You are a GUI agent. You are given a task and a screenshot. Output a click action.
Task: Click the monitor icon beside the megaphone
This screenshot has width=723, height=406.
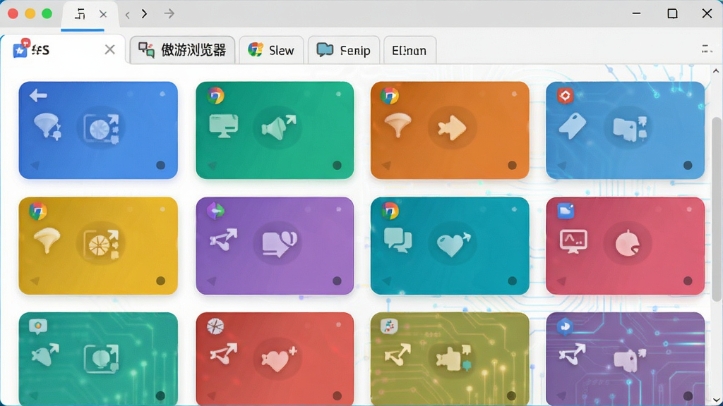224,125
